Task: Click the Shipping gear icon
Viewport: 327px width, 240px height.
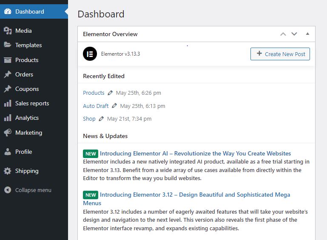Action: click(8, 171)
